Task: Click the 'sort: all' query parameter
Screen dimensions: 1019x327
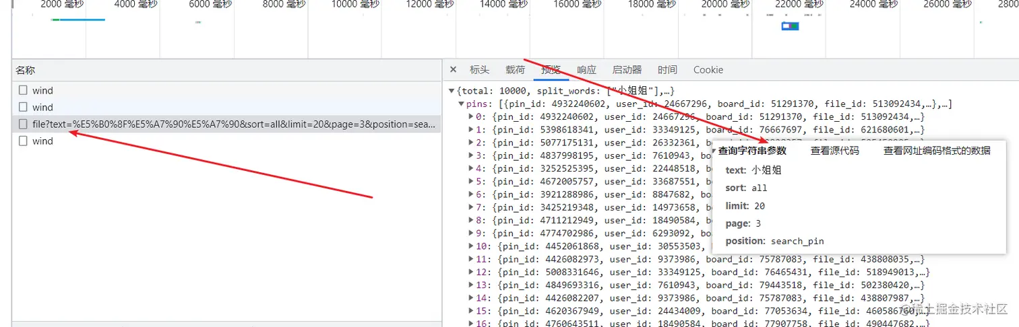Action: point(746,188)
